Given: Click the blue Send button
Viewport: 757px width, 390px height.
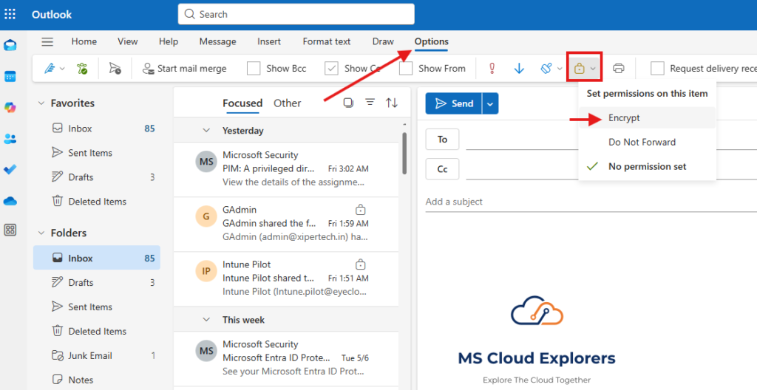Looking at the screenshot, I should coord(454,103).
